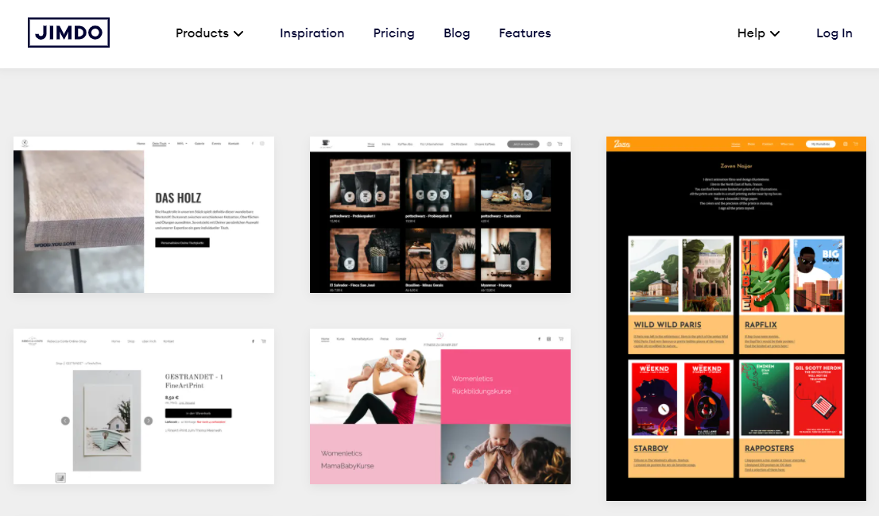Click the JIMDO logo
The width and height of the screenshot is (879, 516).
(68, 33)
